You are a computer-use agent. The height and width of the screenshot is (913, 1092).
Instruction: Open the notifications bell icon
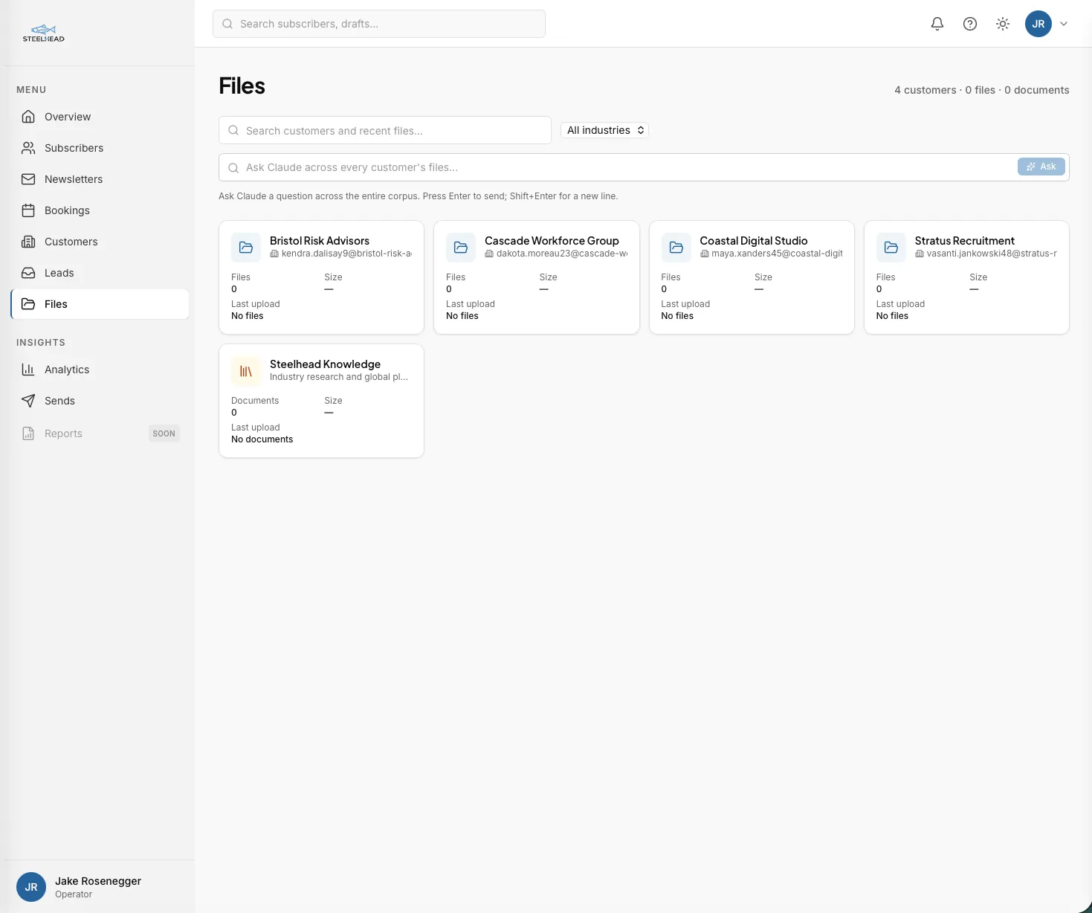937,24
